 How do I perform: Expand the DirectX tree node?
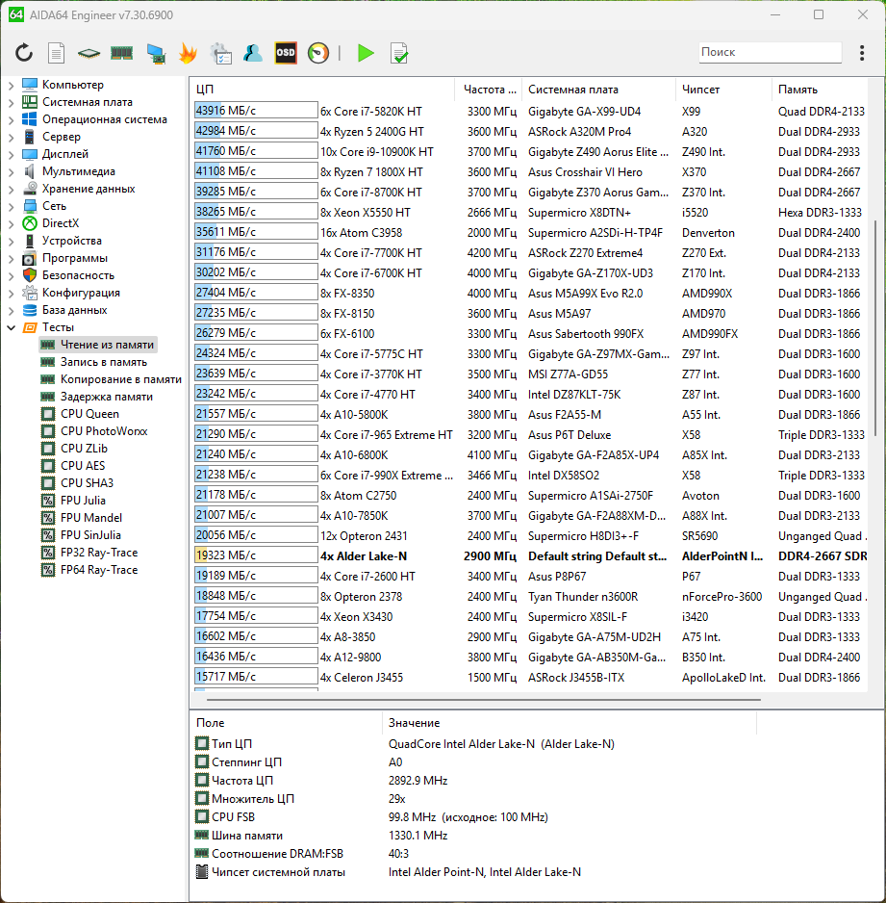(12, 223)
